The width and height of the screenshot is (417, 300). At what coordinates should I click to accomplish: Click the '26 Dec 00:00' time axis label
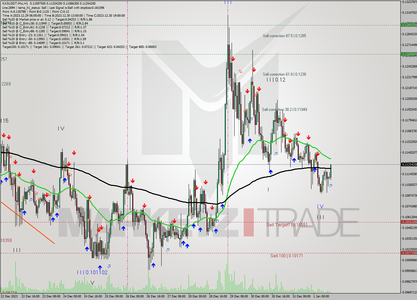point(135,296)
